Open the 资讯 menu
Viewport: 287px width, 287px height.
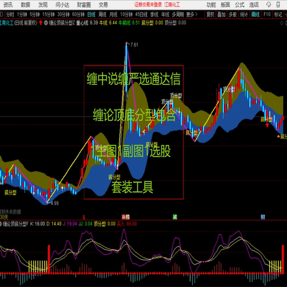[8, 5]
